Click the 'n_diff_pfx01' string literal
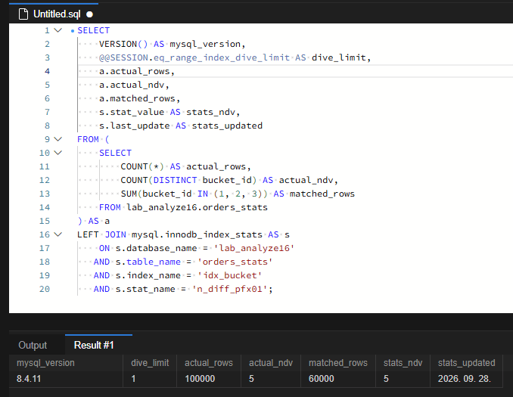The width and height of the screenshot is (513, 397). (230, 289)
